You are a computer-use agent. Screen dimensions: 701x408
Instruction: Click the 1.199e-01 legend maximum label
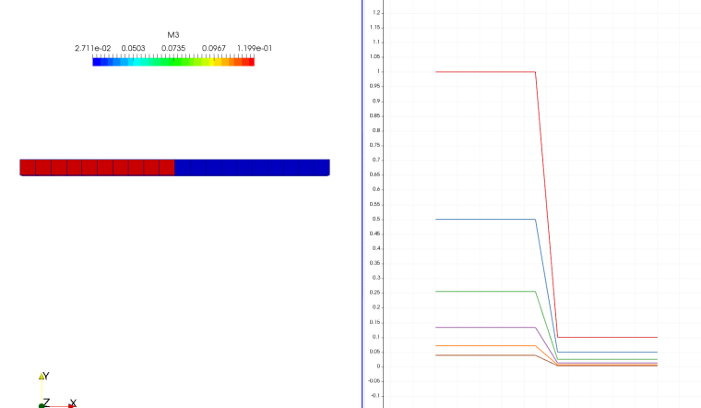coord(255,48)
